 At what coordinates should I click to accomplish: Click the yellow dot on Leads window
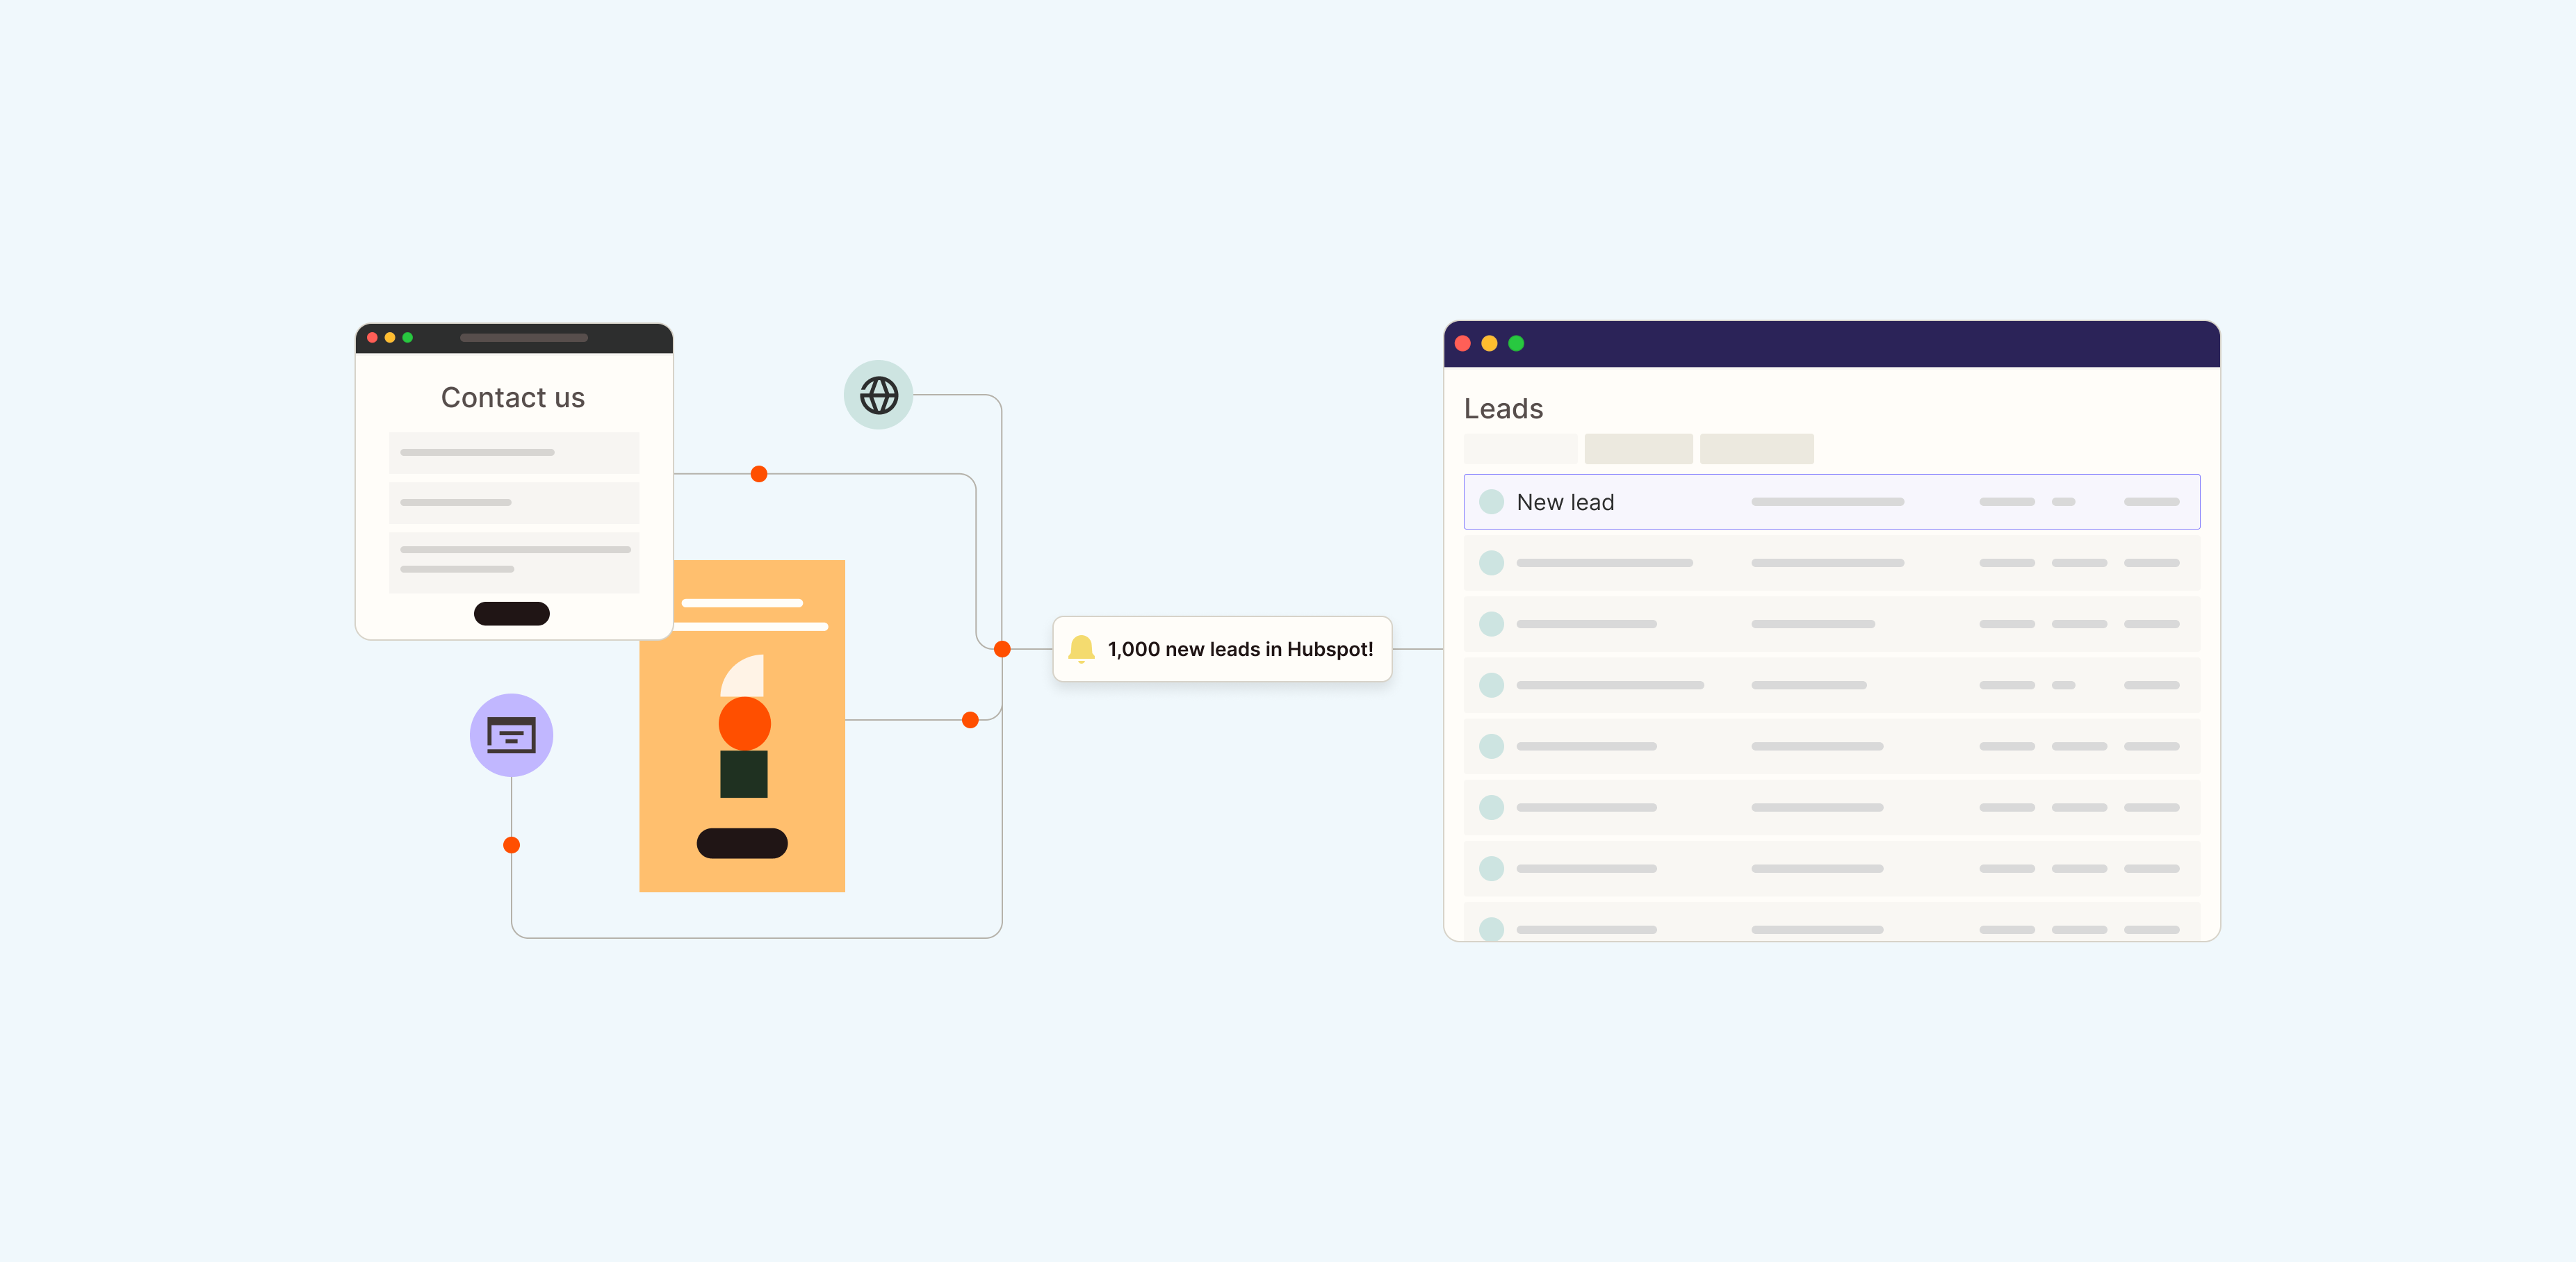[1489, 343]
